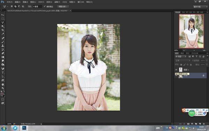Click the Photoshop taskbar button
209x131 pixels.
tap(24, 128)
